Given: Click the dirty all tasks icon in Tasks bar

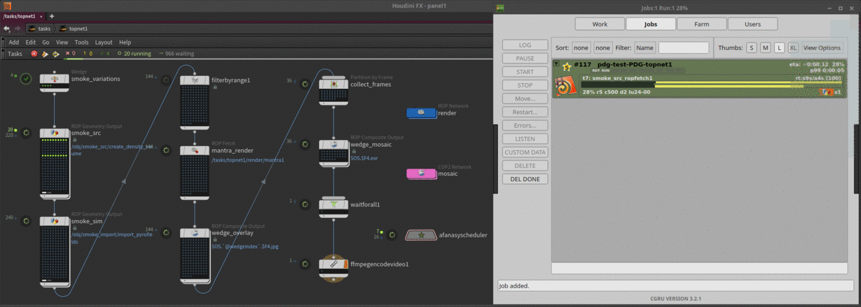Looking at the screenshot, I should (35, 54).
